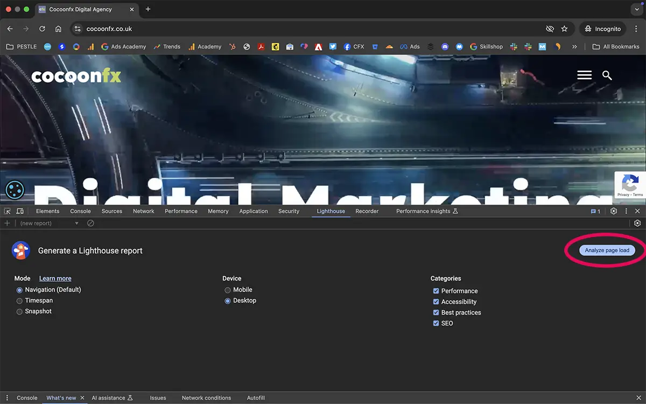646x404 pixels.
Task: Switch to the Network tab
Action: tap(143, 211)
